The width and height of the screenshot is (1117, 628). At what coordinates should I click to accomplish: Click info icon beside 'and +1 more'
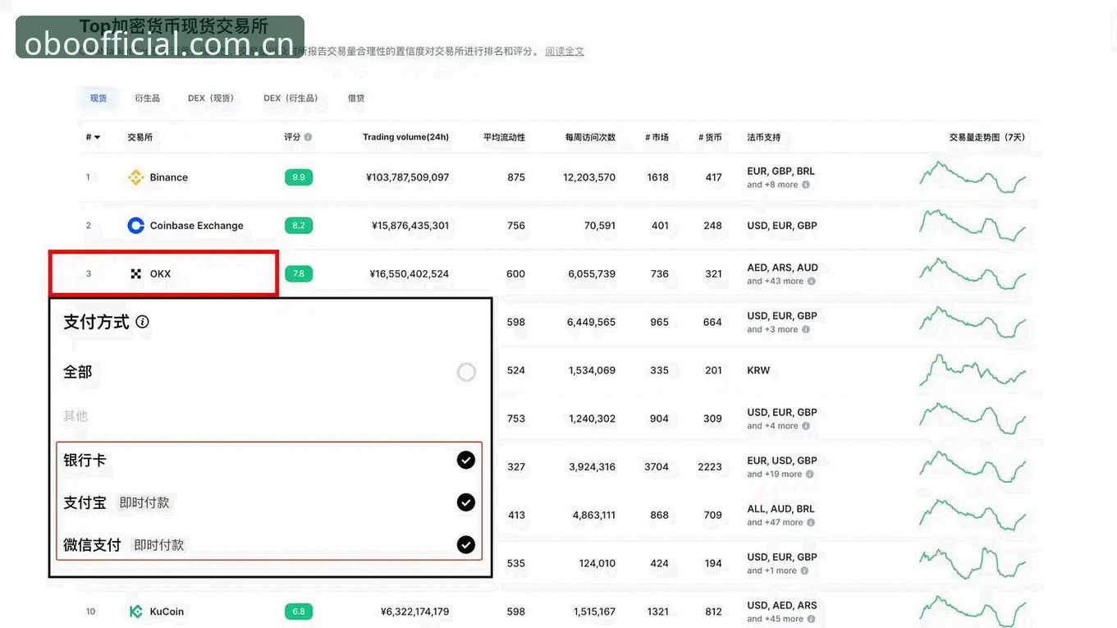806,571
